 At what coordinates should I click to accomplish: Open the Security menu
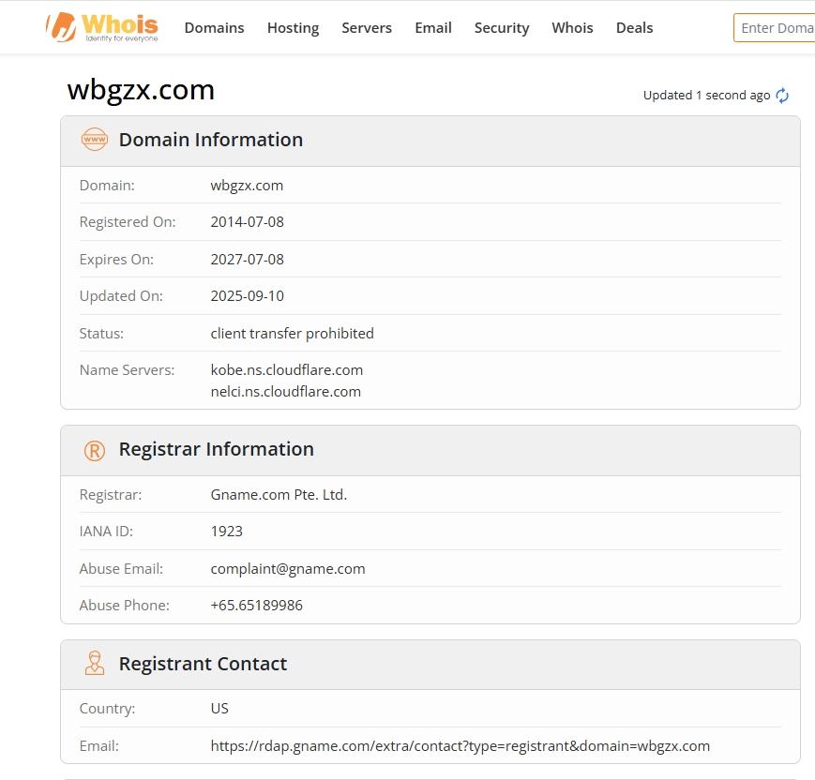(x=502, y=28)
